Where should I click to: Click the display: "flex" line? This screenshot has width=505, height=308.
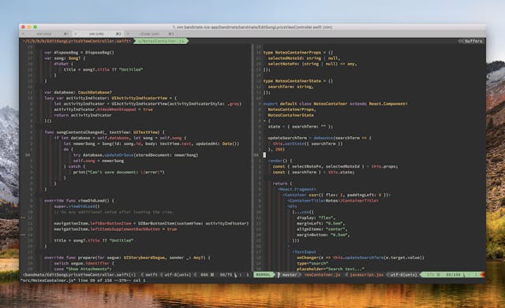point(316,217)
